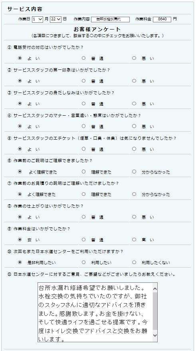Click the 作業料金 field showing 8640

[162, 20]
